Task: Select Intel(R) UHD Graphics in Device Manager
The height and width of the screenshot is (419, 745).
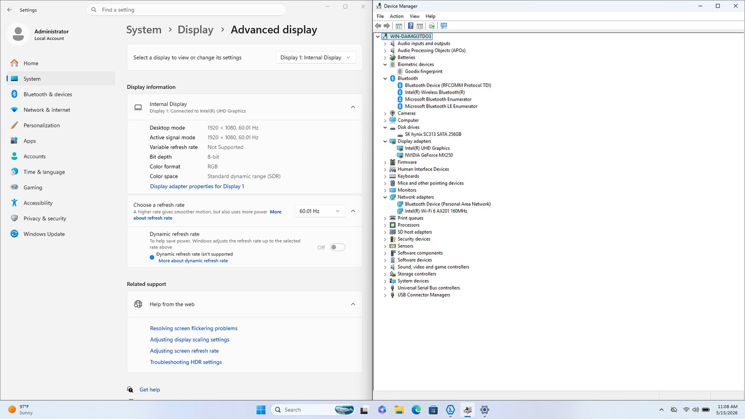Action: click(427, 148)
